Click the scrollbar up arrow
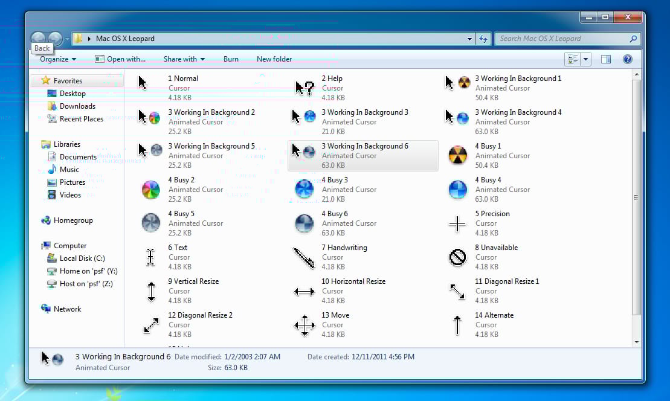670x401 pixels. coord(637,74)
